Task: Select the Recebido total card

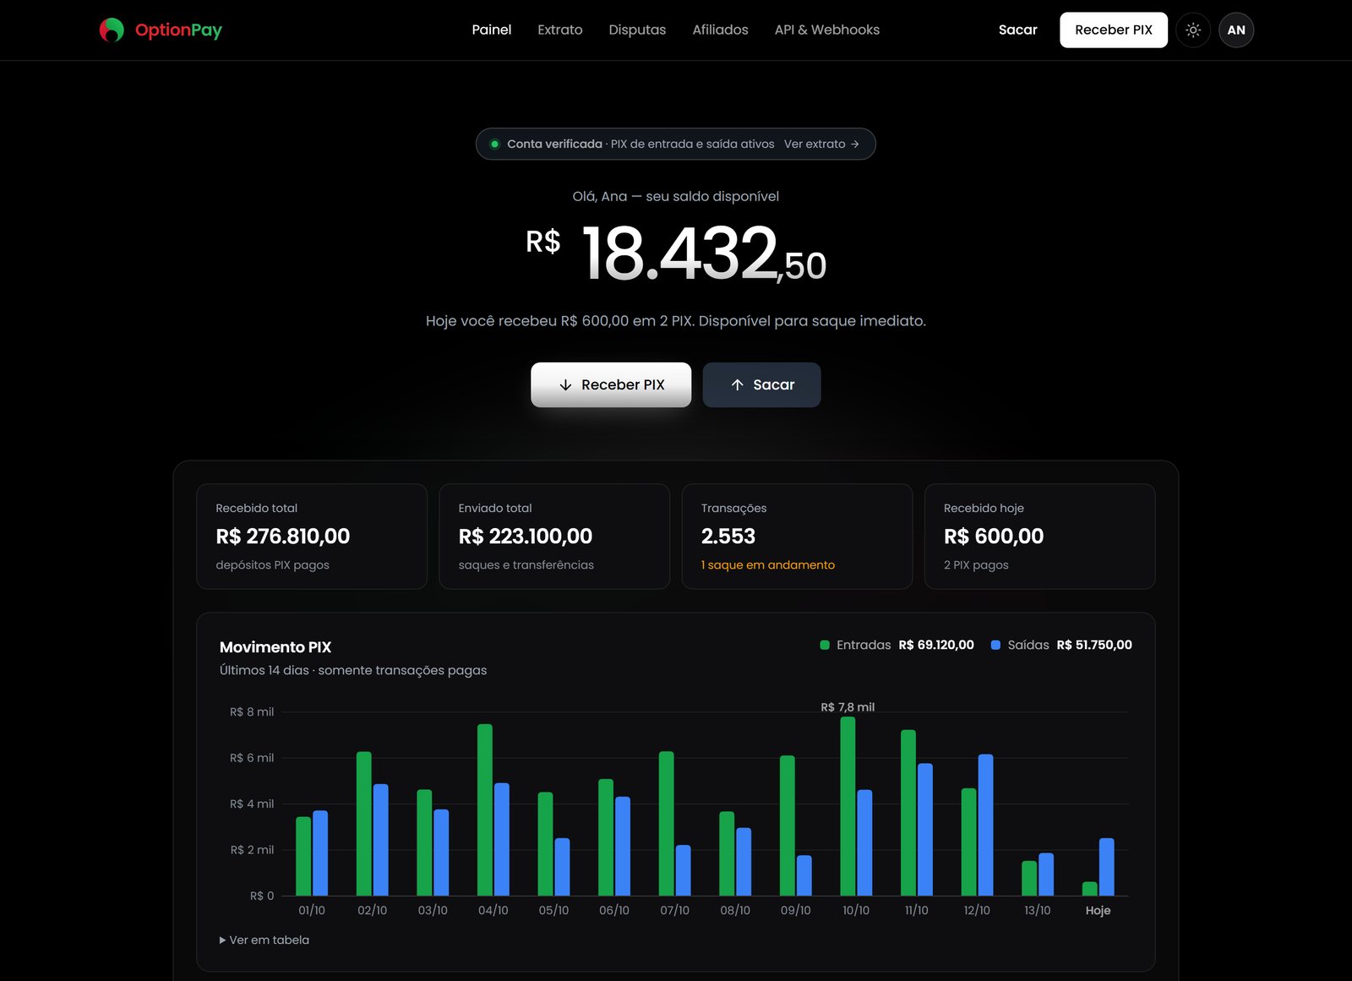Action: [312, 537]
